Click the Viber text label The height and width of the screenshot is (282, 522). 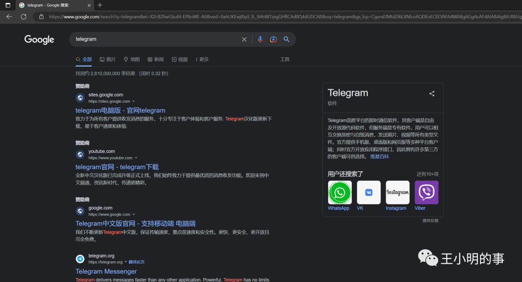tap(420, 208)
